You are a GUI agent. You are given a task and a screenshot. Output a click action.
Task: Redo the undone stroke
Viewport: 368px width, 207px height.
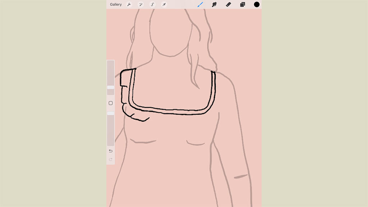(x=111, y=160)
